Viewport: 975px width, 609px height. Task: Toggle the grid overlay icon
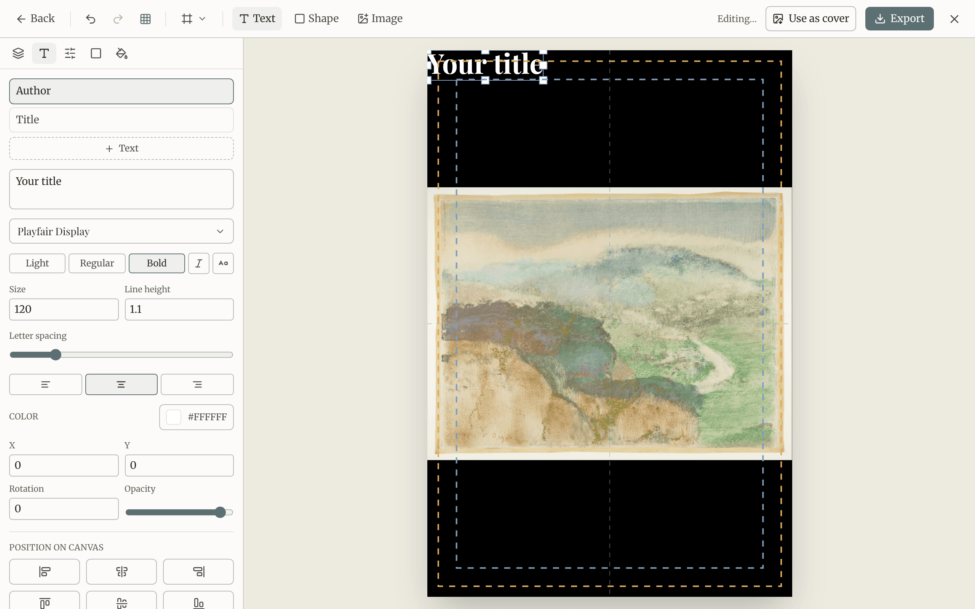[x=145, y=19]
